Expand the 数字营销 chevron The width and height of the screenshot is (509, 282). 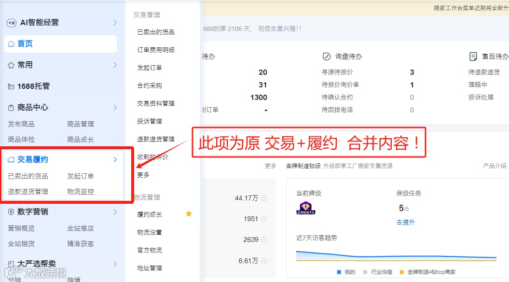[115, 212]
